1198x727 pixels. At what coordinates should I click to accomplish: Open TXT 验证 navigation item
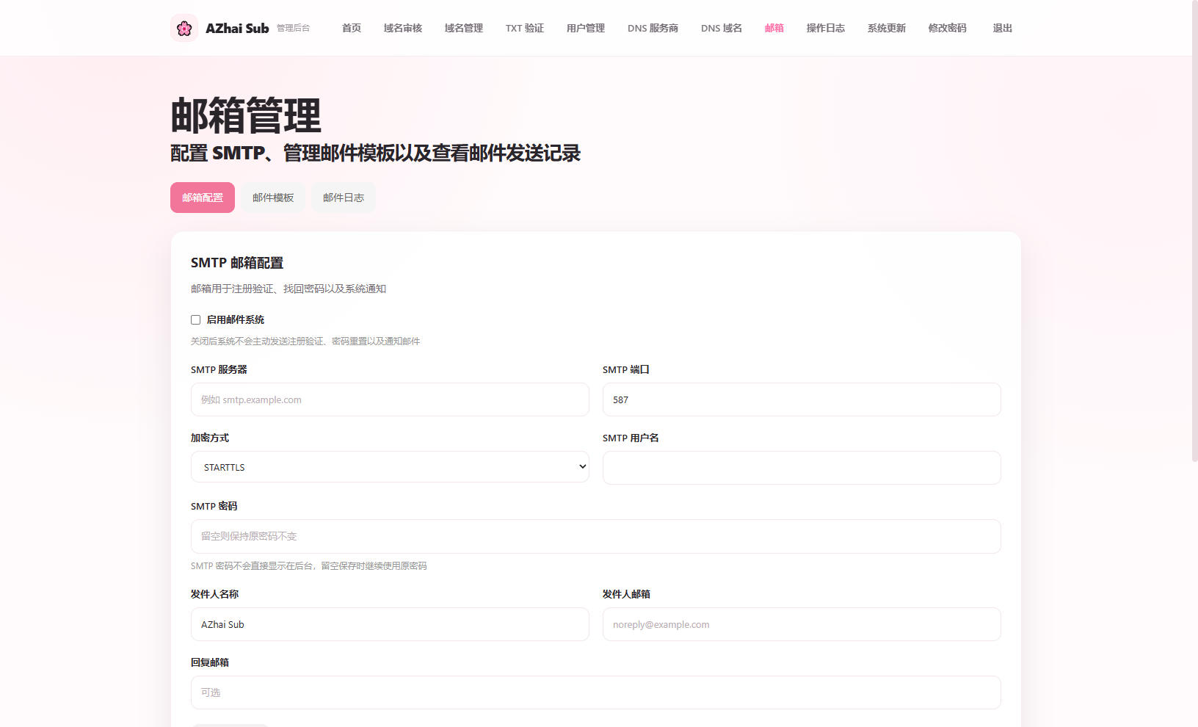point(525,28)
